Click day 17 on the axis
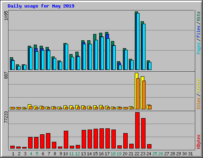 pyautogui.click(x=107, y=154)
